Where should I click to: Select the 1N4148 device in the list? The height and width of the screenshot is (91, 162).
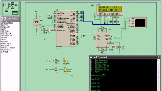click(x=10, y=21)
